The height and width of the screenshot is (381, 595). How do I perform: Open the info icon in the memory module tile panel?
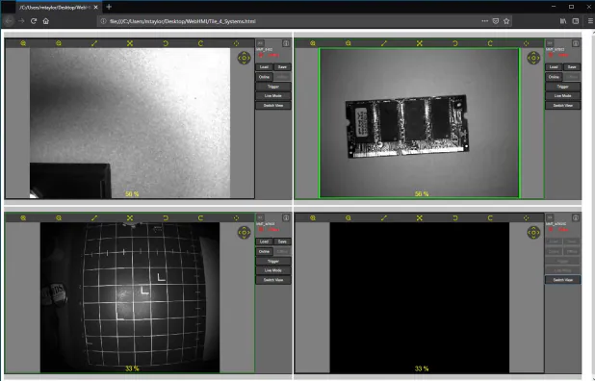(576, 43)
